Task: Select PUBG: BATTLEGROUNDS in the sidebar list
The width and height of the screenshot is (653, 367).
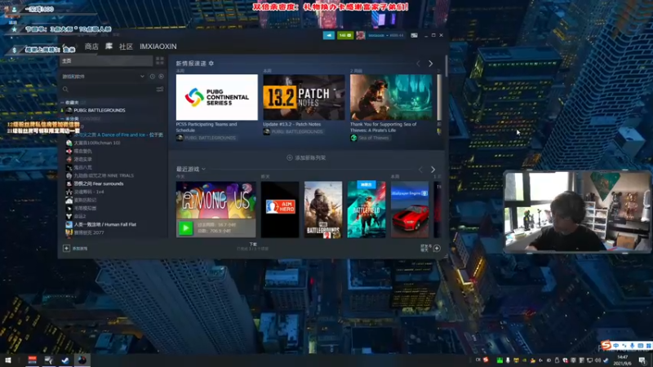Action: pos(99,110)
